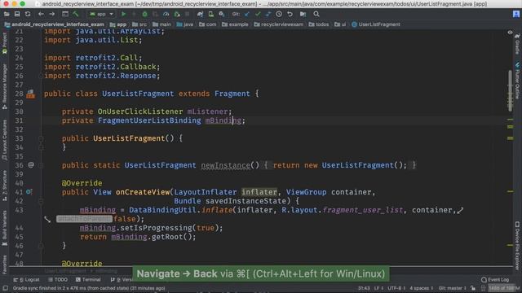Click Git update project arrow icon

(x=247, y=14)
